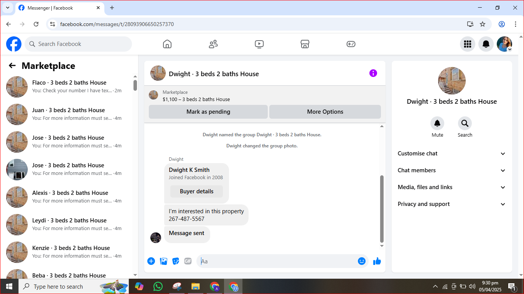Search in conversation magnifier icon
The image size is (524, 294).
[x=465, y=123]
